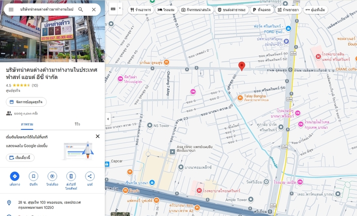Click send to phone icon
The image size is (357, 216).
(71, 176)
